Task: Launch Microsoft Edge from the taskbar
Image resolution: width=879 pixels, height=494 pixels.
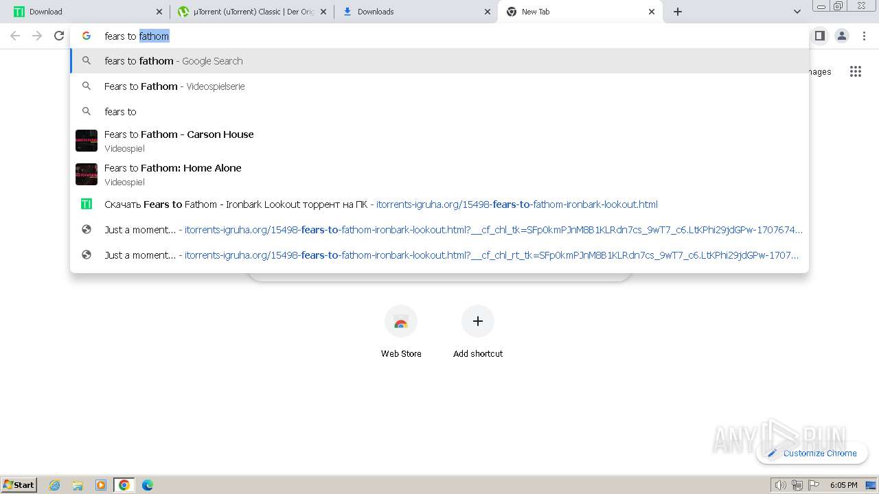Action: (148, 485)
